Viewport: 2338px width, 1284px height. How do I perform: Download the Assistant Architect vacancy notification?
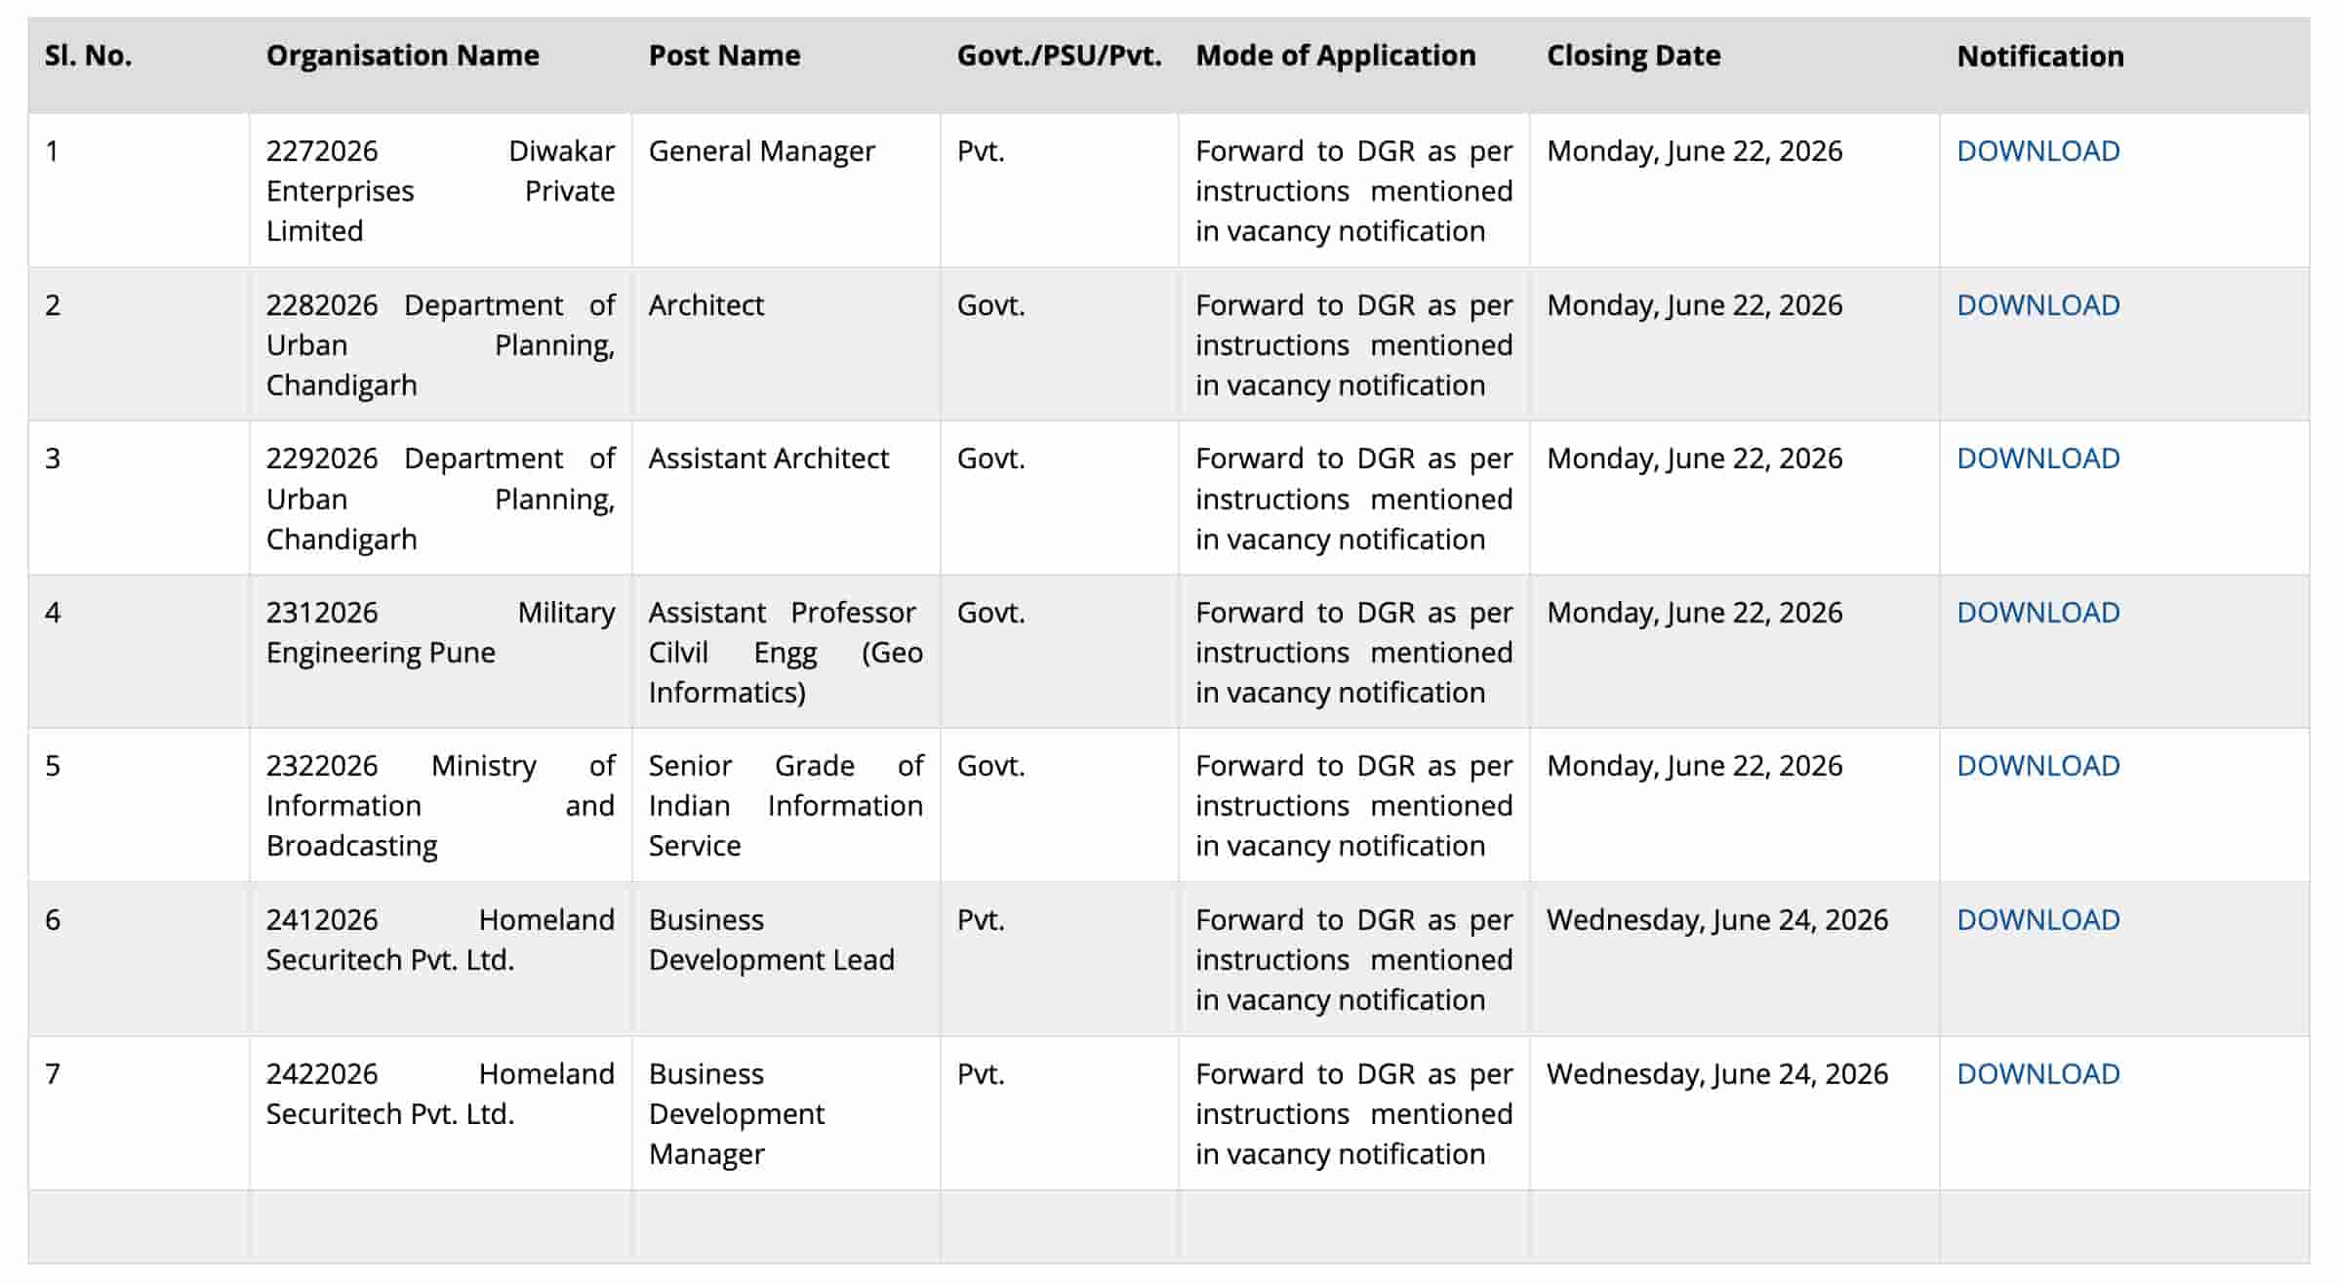coord(2037,459)
